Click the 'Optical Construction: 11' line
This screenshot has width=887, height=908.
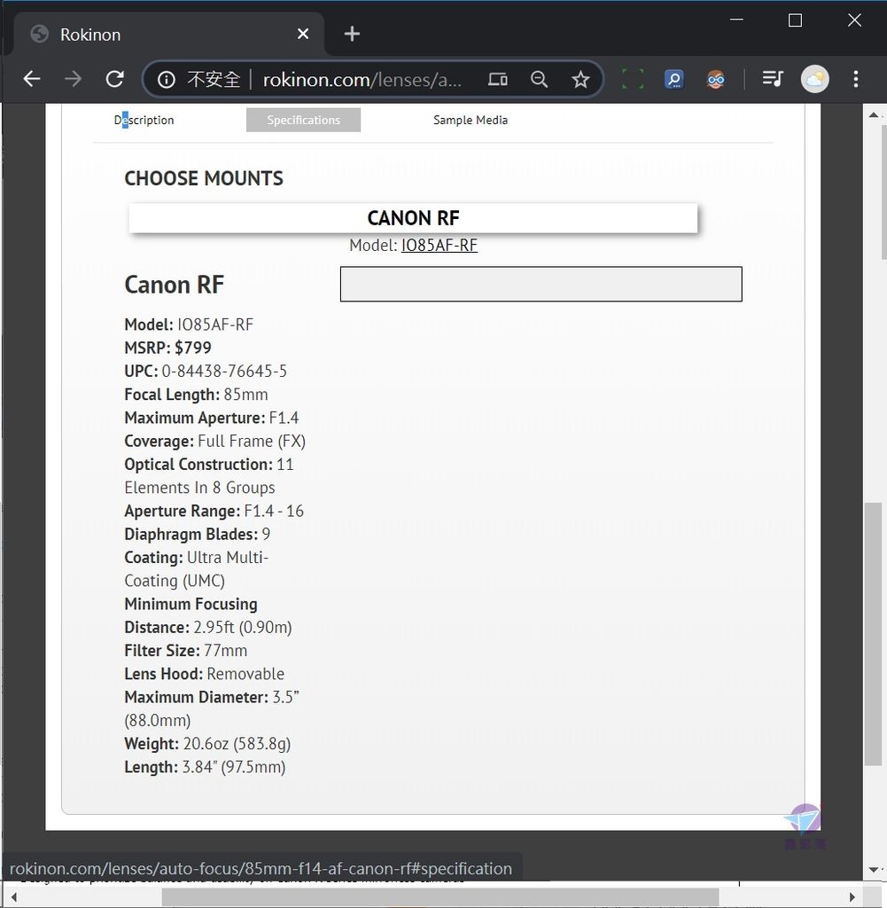[209, 465]
